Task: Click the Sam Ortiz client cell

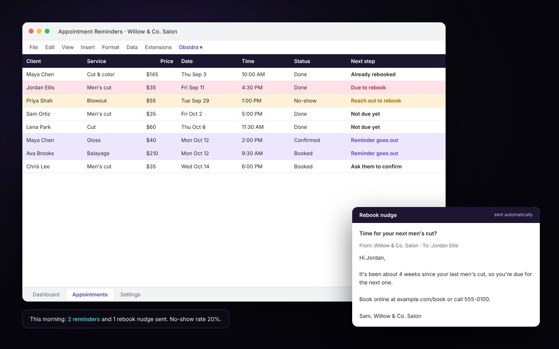Action: (x=53, y=114)
